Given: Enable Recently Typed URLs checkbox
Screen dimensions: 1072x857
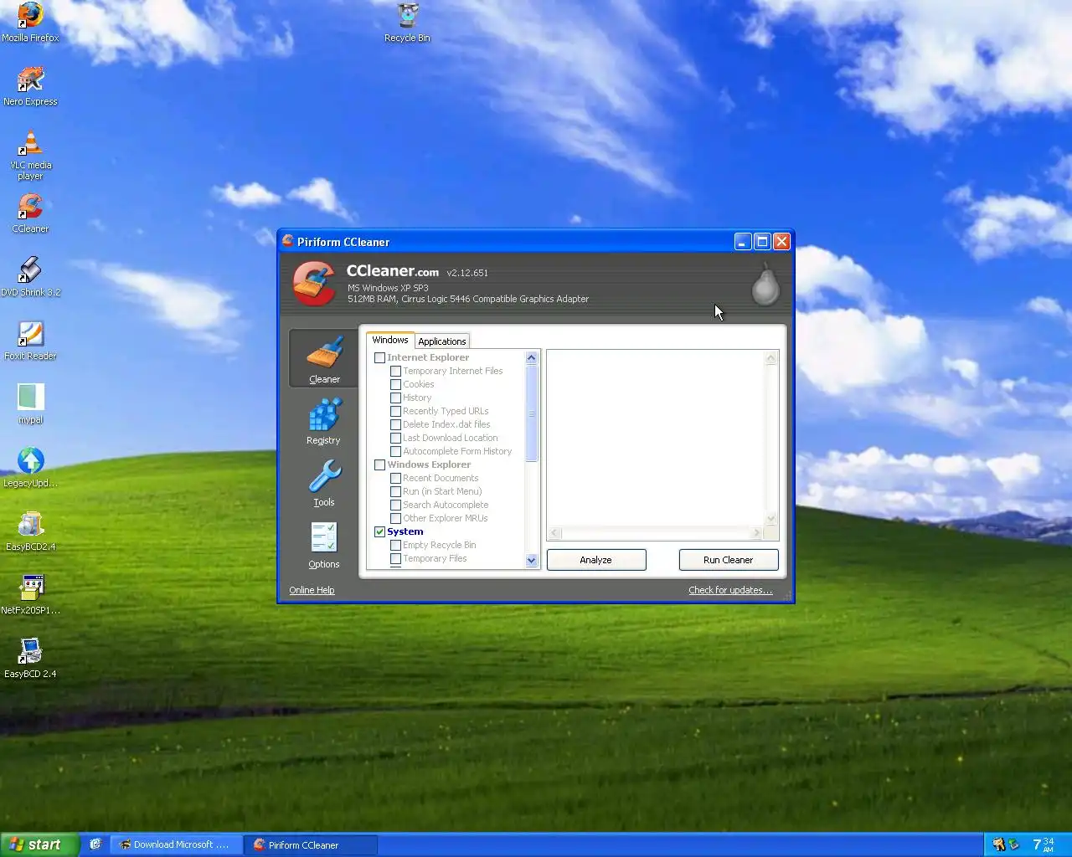Looking at the screenshot, I should 395,411.
